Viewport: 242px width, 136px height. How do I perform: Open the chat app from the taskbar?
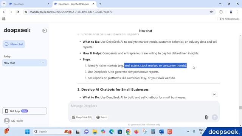(87, 131)
